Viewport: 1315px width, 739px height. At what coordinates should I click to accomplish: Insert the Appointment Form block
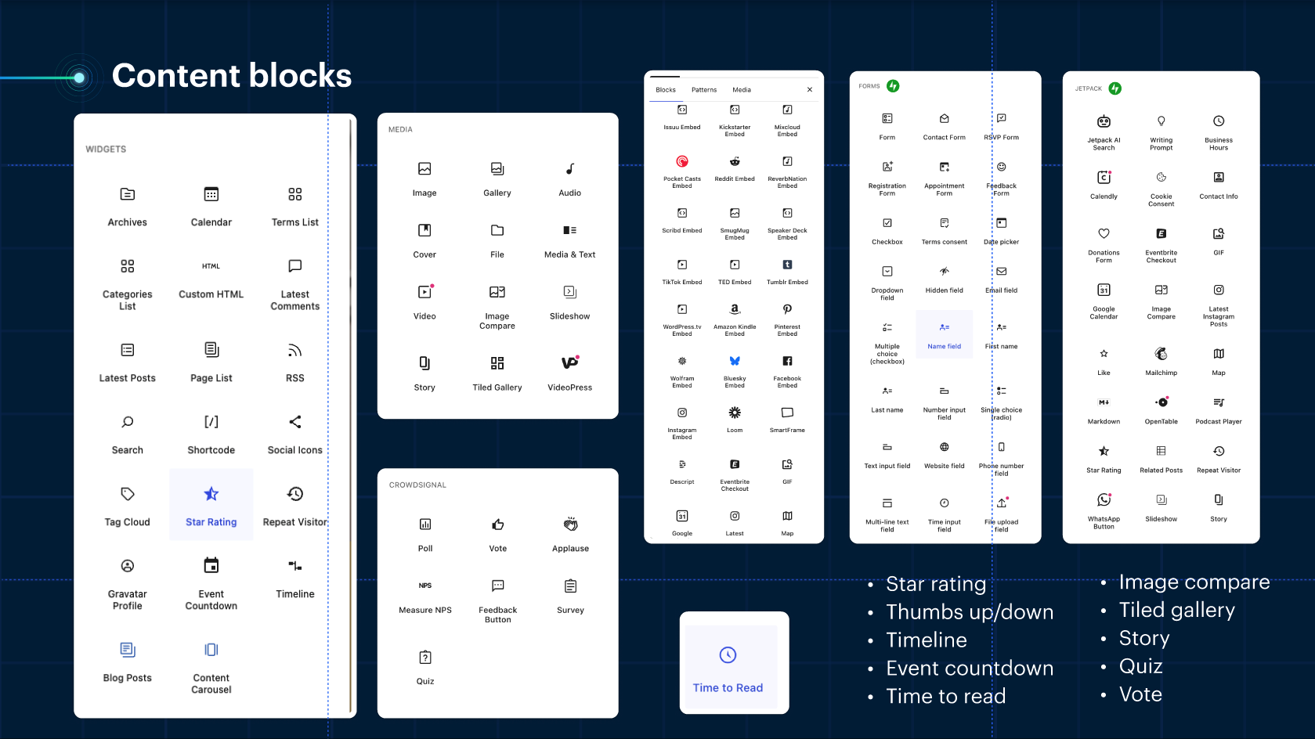click(x=945, y=178)
